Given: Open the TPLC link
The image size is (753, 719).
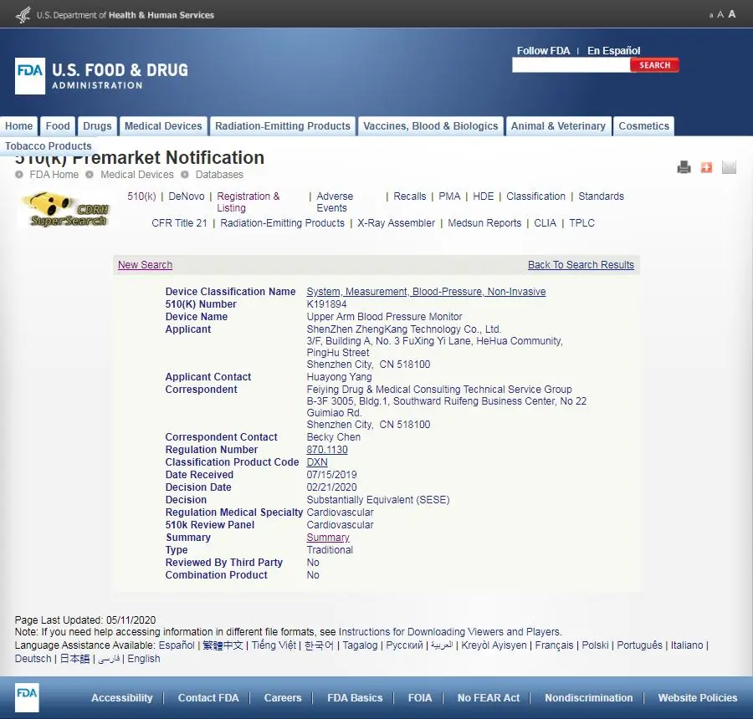Looking at the screenshot, I should (x=581, y=223).
